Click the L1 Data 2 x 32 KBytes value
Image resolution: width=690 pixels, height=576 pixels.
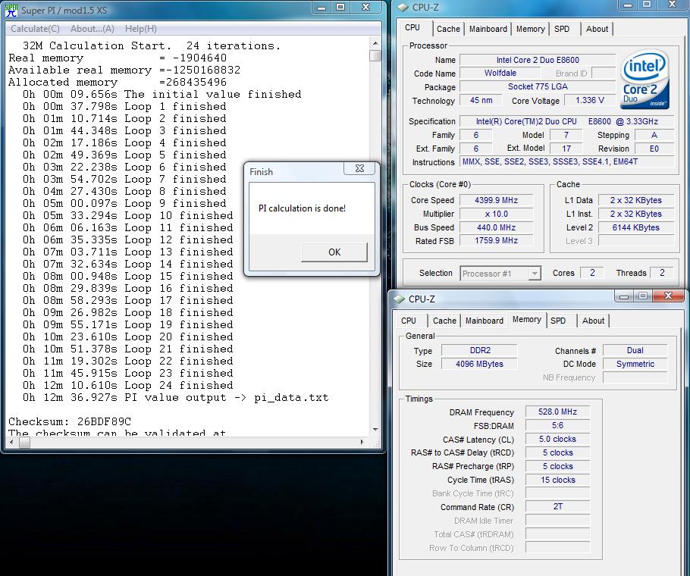(636, 200)
